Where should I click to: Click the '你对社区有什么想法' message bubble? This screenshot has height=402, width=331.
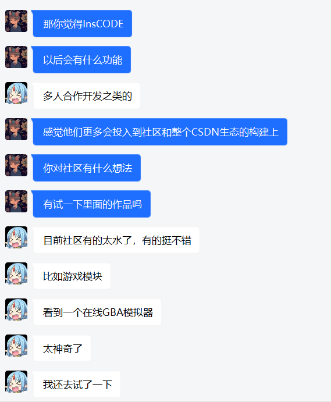tap(87, 168)
